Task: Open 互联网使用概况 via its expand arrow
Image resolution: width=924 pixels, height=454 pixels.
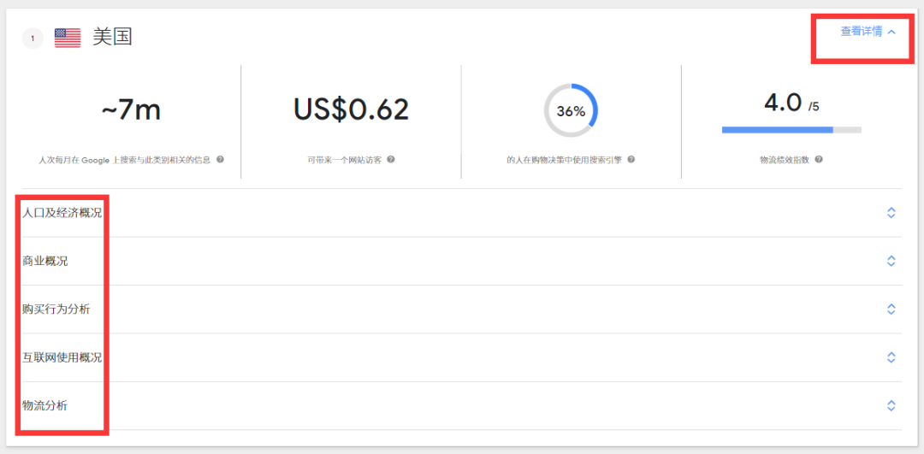Action: [891, 357]
